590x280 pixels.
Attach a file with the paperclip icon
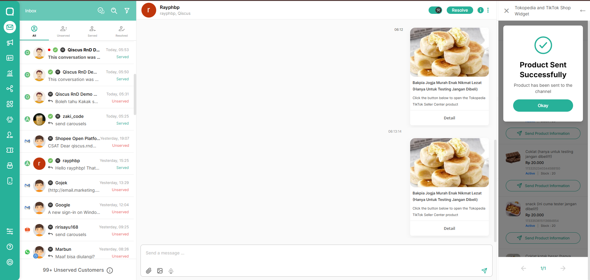pyautogui.click(x=149, y=271)
